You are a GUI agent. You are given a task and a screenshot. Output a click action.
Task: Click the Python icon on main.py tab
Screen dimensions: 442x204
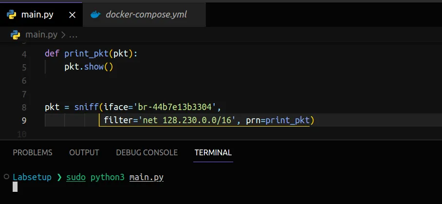coord(12,15)
